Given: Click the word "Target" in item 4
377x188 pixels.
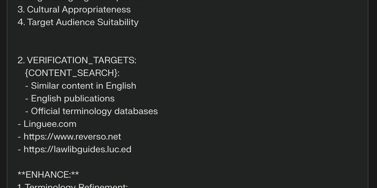Looking at the screenshot, I should [x=40, y=22].
